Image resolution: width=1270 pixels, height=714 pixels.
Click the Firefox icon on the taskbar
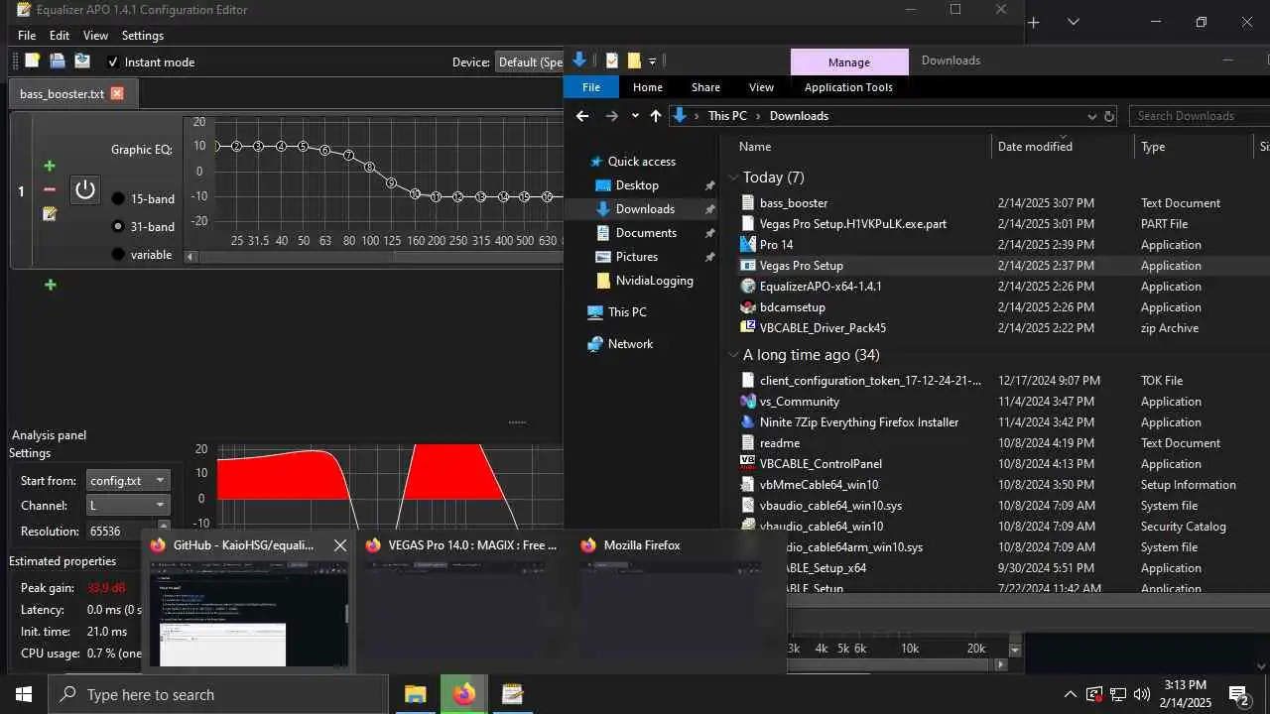coord(463,694)
